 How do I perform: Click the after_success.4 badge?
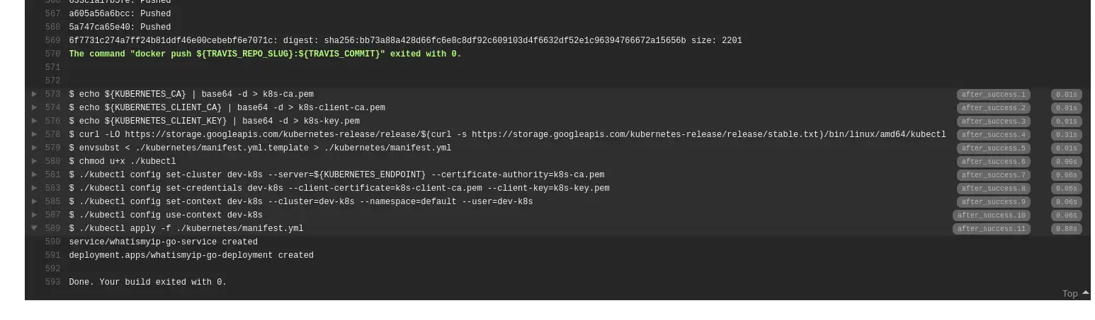point(993,135)
